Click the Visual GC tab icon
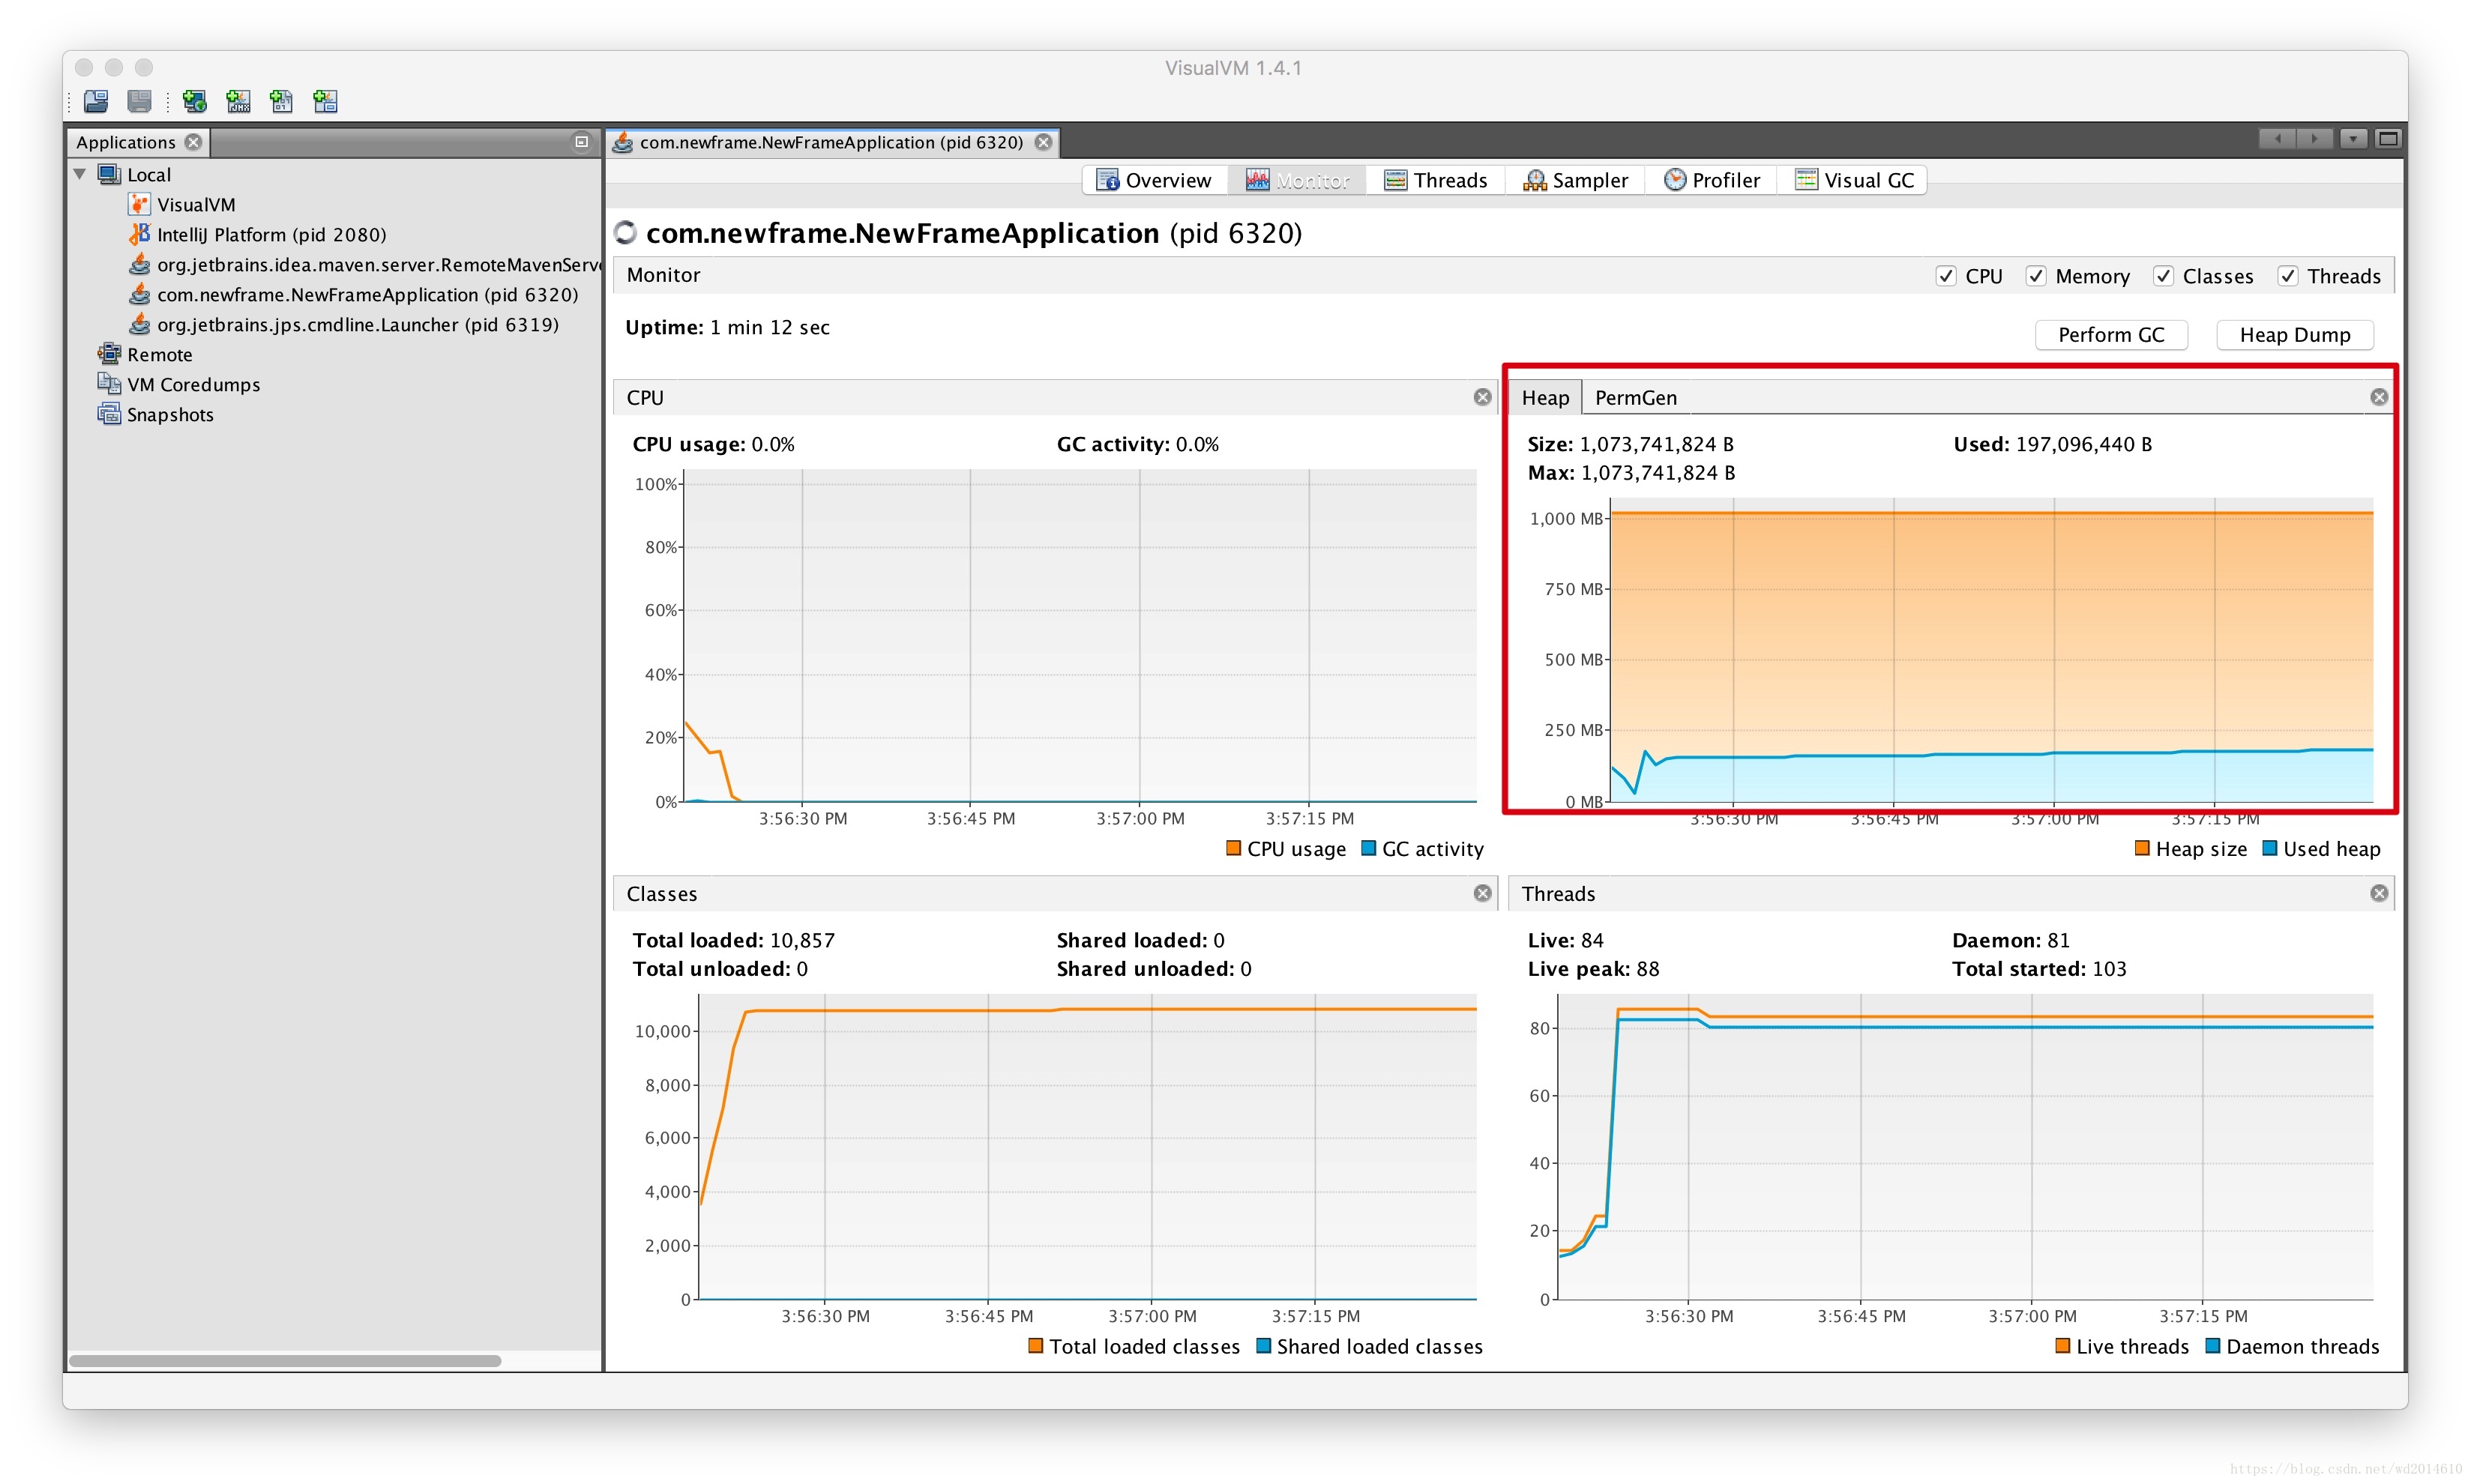This screenshot has height=1484, width=2471. click(x=1809, y=178)
